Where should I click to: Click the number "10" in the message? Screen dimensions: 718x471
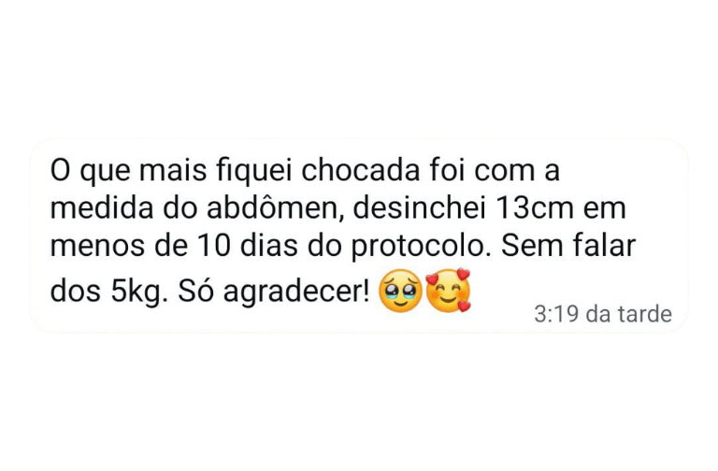pos(214,246)
